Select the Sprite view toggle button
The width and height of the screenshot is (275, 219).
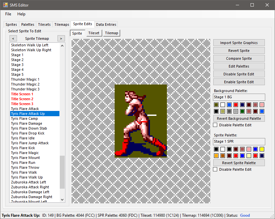pos(77,33)
